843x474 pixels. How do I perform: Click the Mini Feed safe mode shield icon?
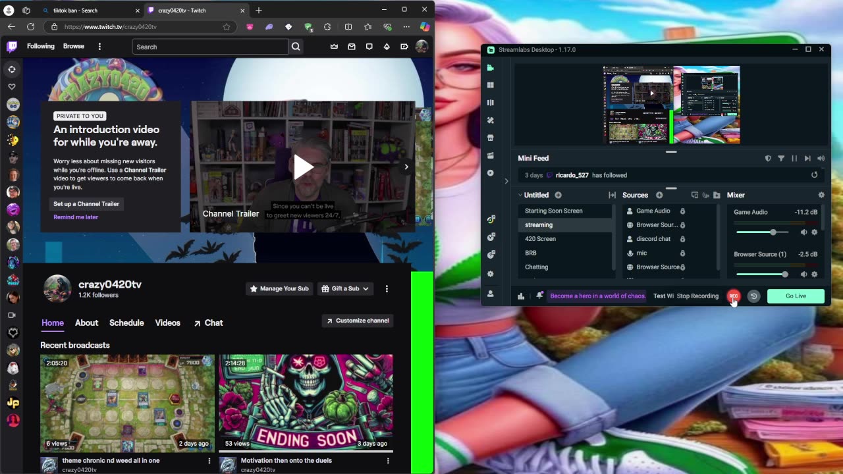pos(768,159)
